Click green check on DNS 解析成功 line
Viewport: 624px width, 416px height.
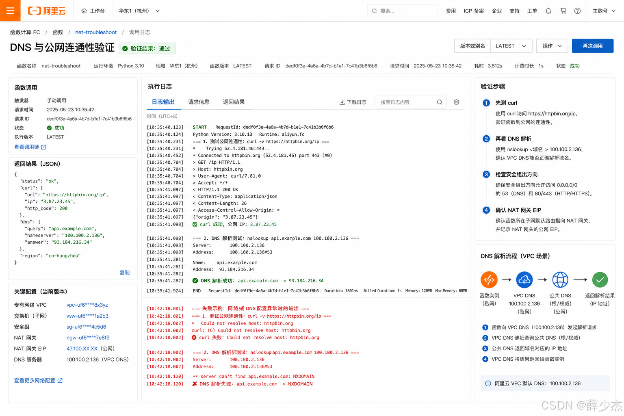pyautogui.click(x=195, y=281)
